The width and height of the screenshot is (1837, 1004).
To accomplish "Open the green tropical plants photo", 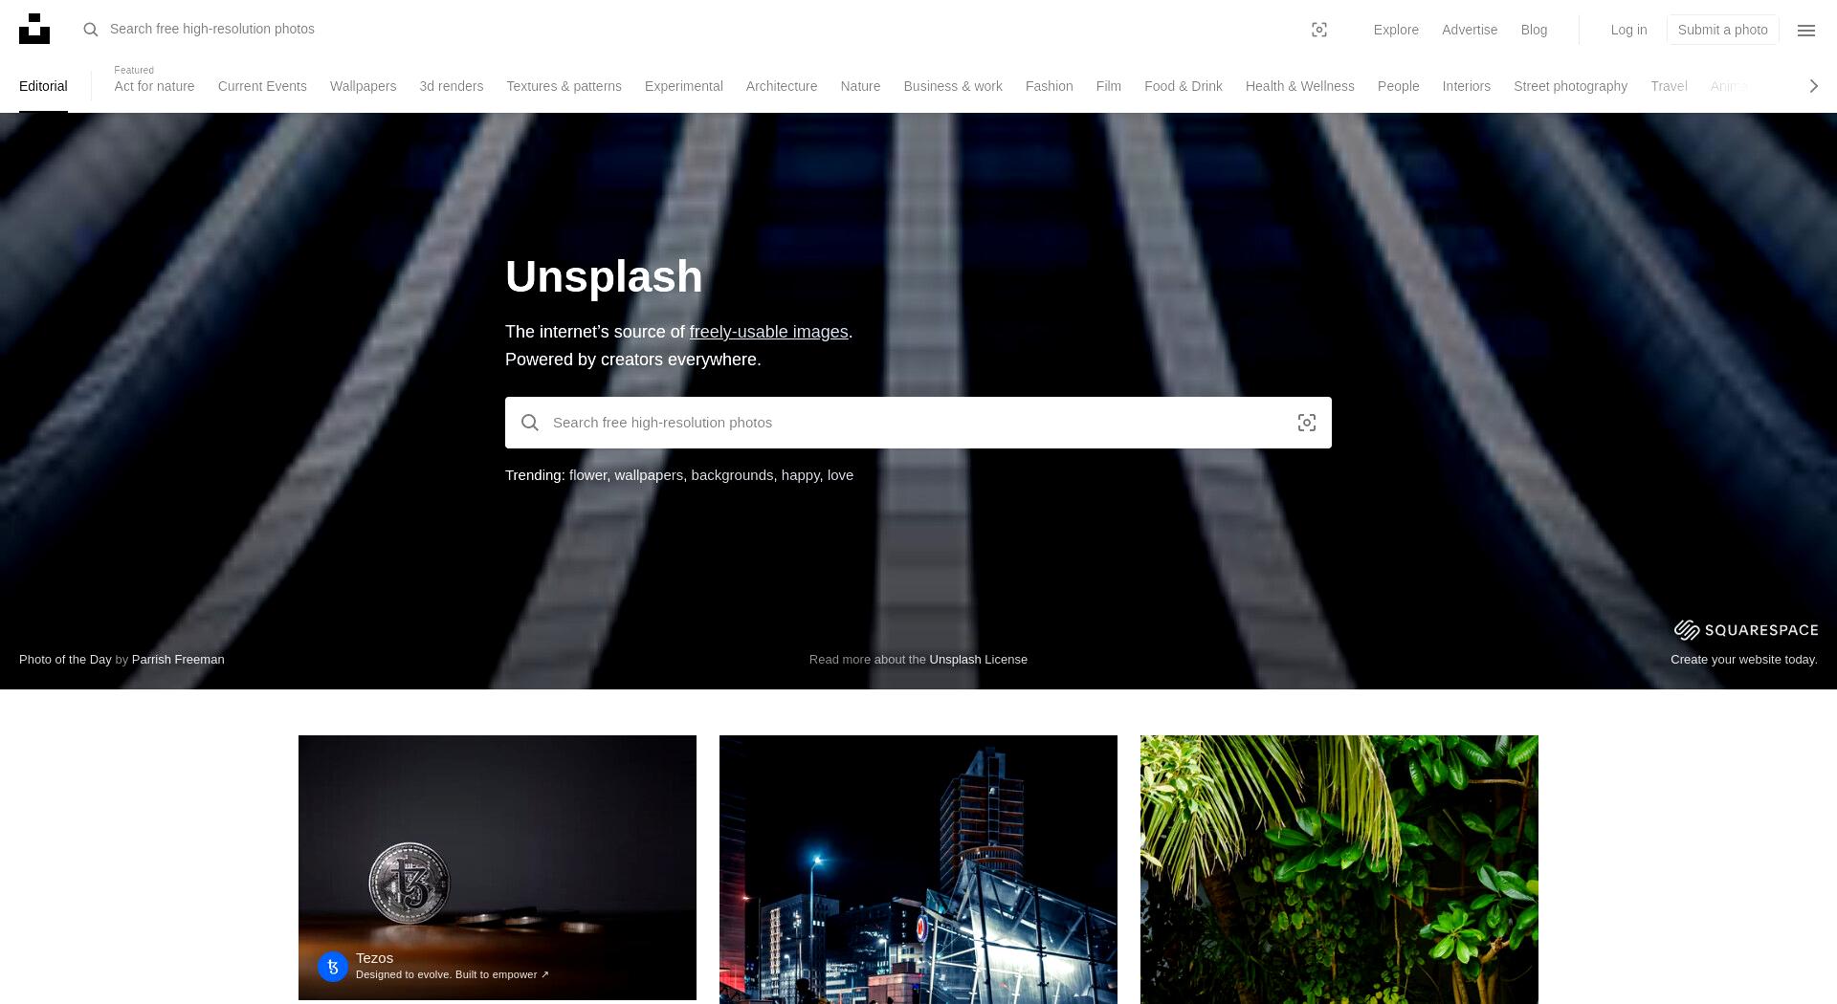I will click(x=1339, y=869).
